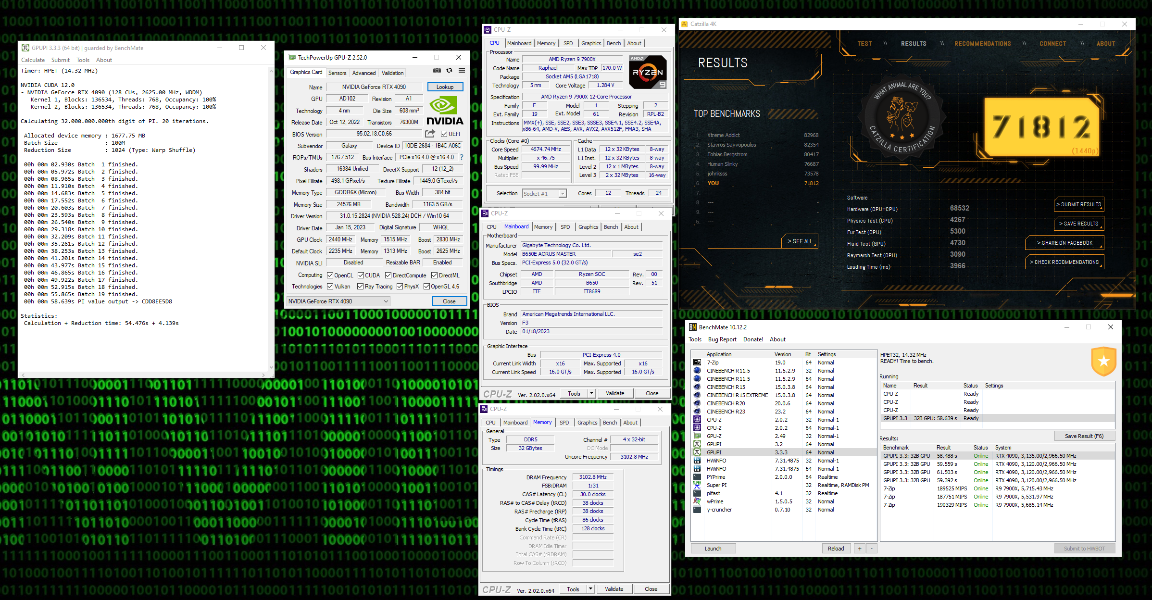Click the Catzilla certification cat badge
Image resolution: width=1152 pixels, height=600 pixels.
902,118
